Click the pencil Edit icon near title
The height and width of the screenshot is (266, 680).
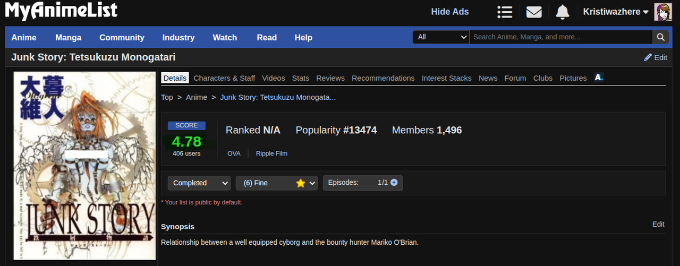[x=648, y=57]
